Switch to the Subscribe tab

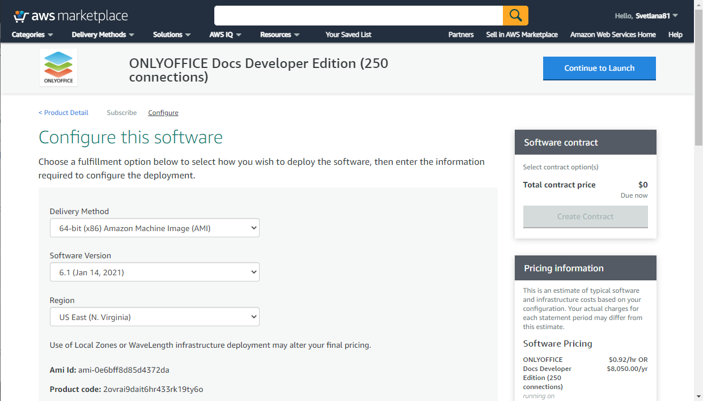coord(121,112)
